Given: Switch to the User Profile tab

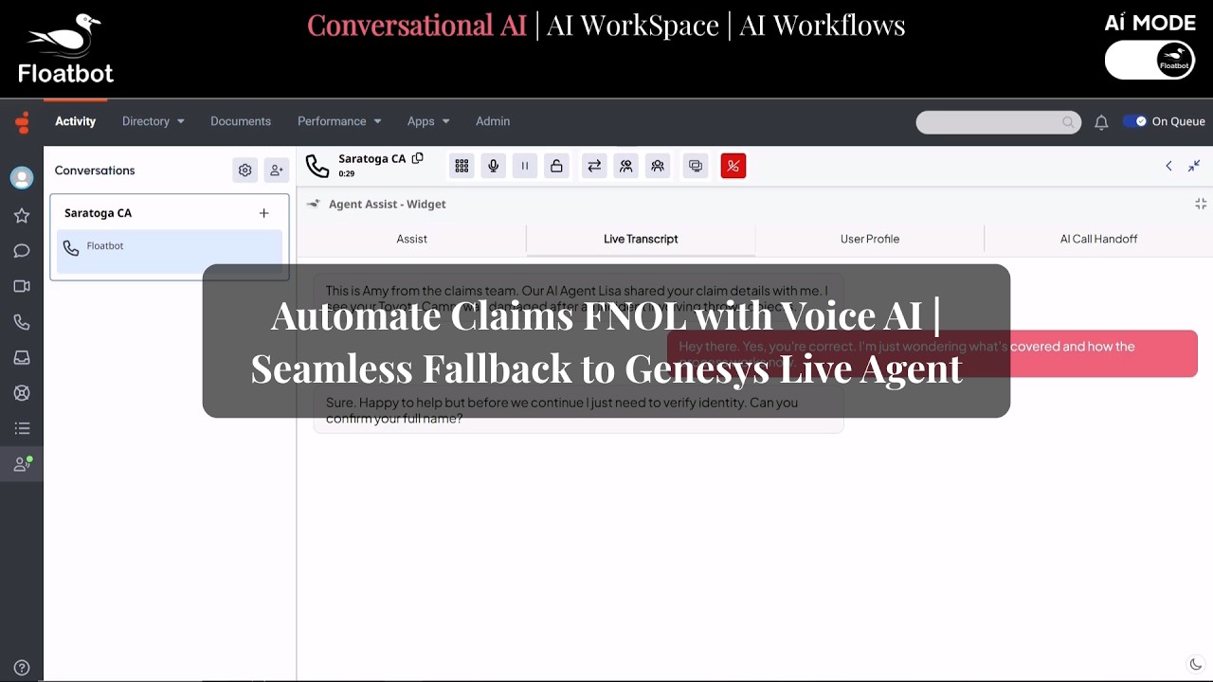Looking at the screenshot, I should click(870, 239).
